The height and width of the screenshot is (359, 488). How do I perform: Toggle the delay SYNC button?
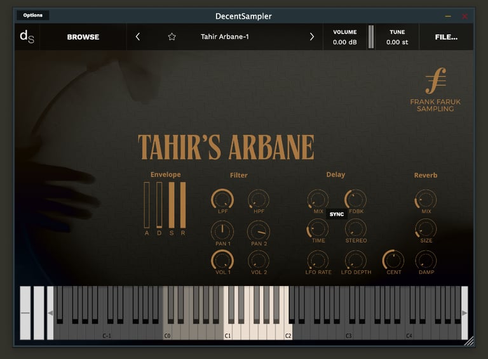(x=336, y=214)
